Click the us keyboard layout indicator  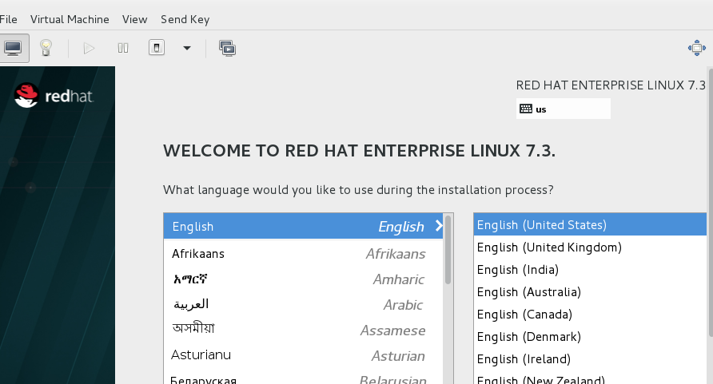563,109
